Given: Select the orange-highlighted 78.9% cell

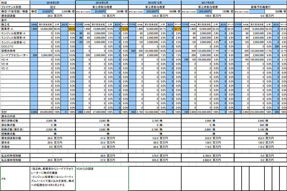Looking at the screenshot, I should point(125,29).
